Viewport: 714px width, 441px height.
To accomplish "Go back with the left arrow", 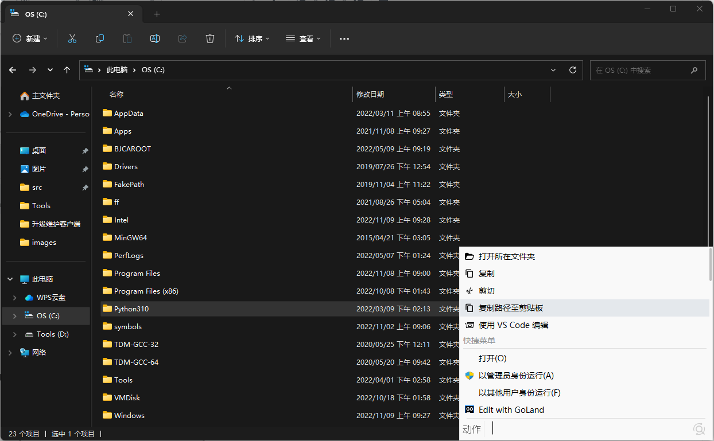I will 13,70.
